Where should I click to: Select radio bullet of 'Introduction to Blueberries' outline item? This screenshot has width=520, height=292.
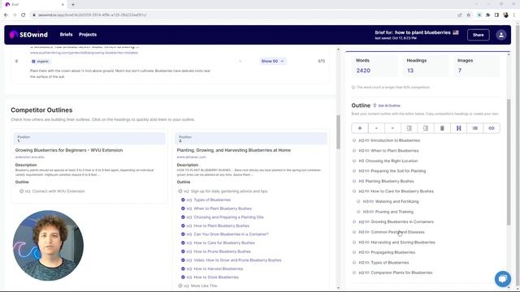(x=354, y=140)
